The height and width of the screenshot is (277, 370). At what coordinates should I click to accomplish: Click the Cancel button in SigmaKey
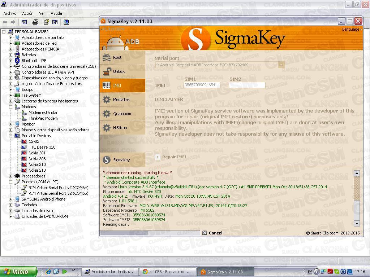[x=212, y=233]
